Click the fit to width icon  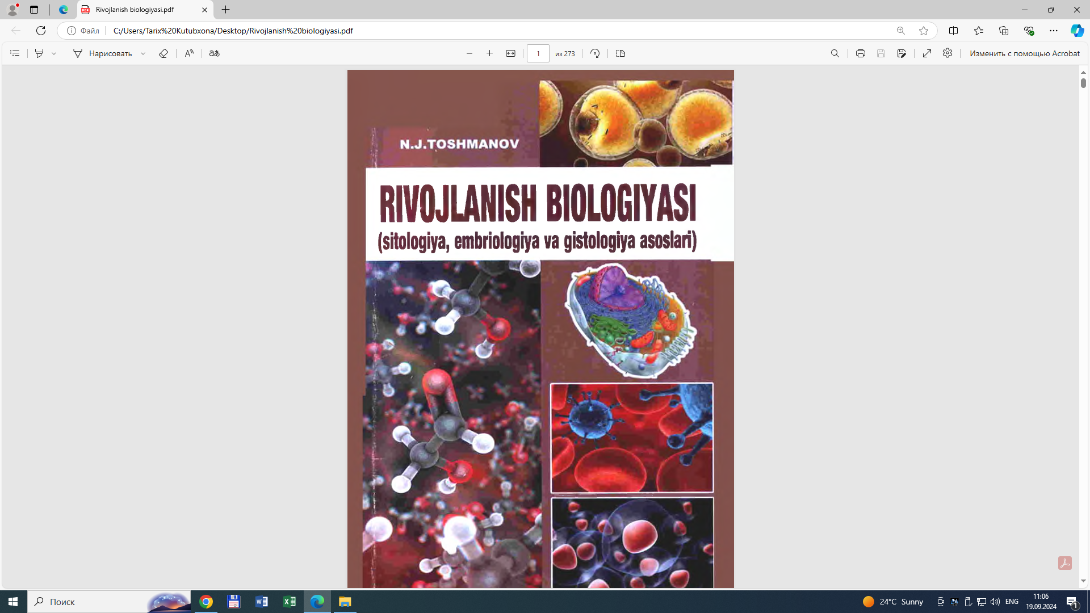tap(510, 53)
